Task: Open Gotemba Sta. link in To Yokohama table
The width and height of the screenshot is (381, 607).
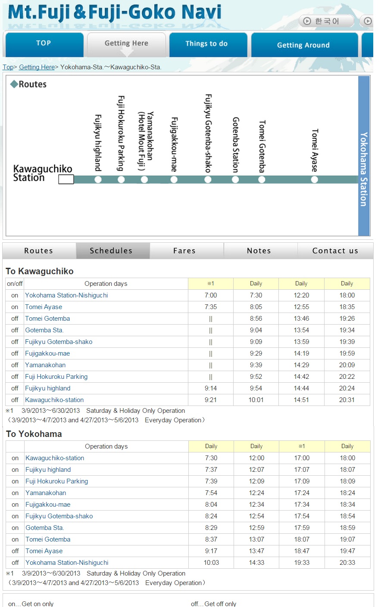Action: coord(44,528)
